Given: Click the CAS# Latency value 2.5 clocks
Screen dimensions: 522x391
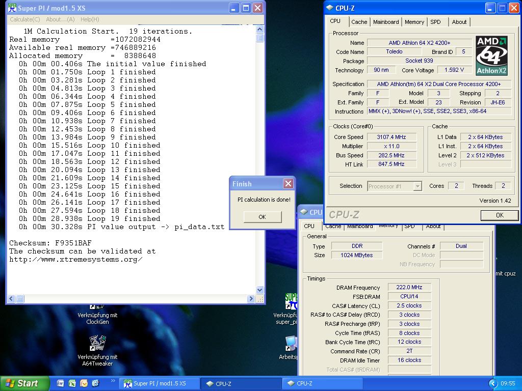Looking at the screenshot, I should pos(409,305).
